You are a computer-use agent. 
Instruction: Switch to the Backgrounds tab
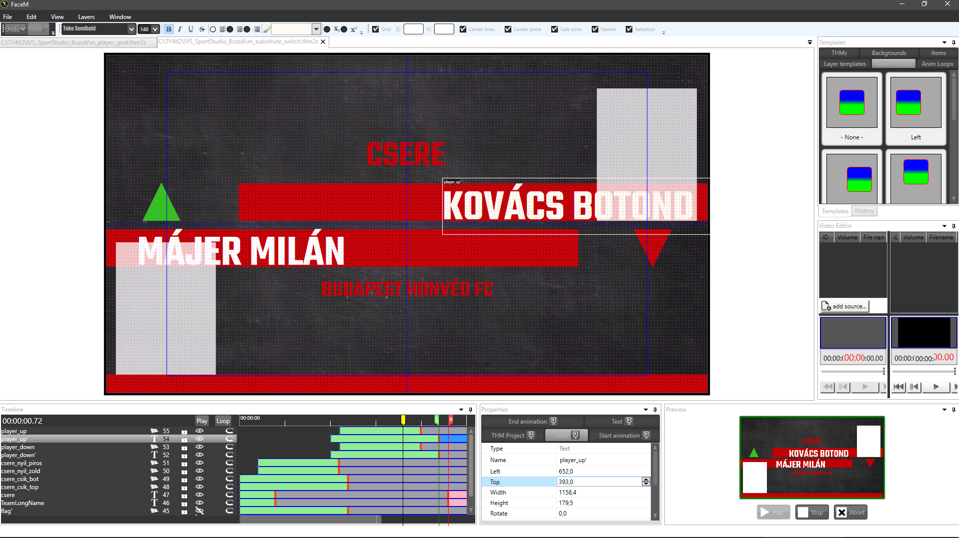(x=888, y=53)
